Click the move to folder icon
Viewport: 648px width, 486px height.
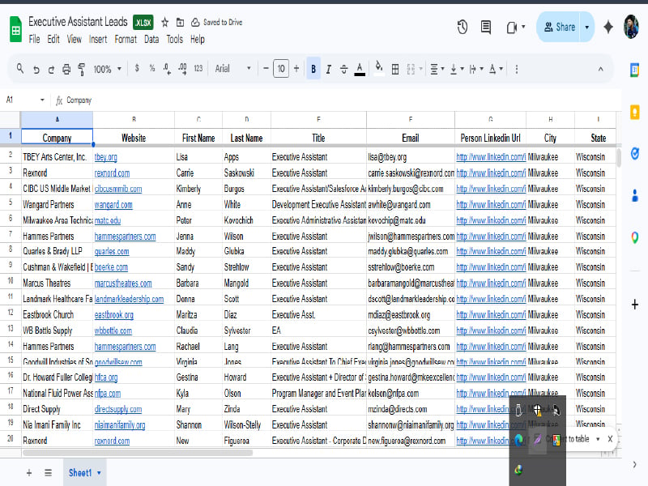[180, 23]
